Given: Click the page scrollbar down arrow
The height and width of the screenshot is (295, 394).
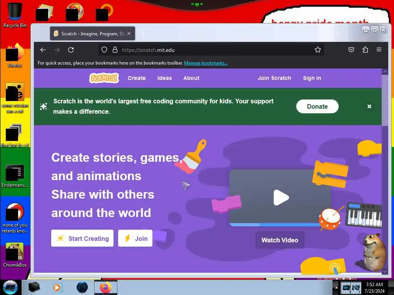Looking at the screenshot, I should click(x=385, y=271).
